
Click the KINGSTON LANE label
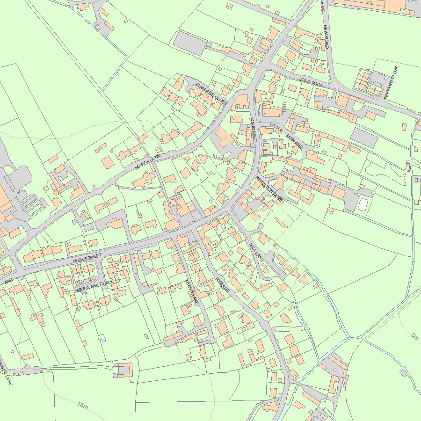[269, 189]
